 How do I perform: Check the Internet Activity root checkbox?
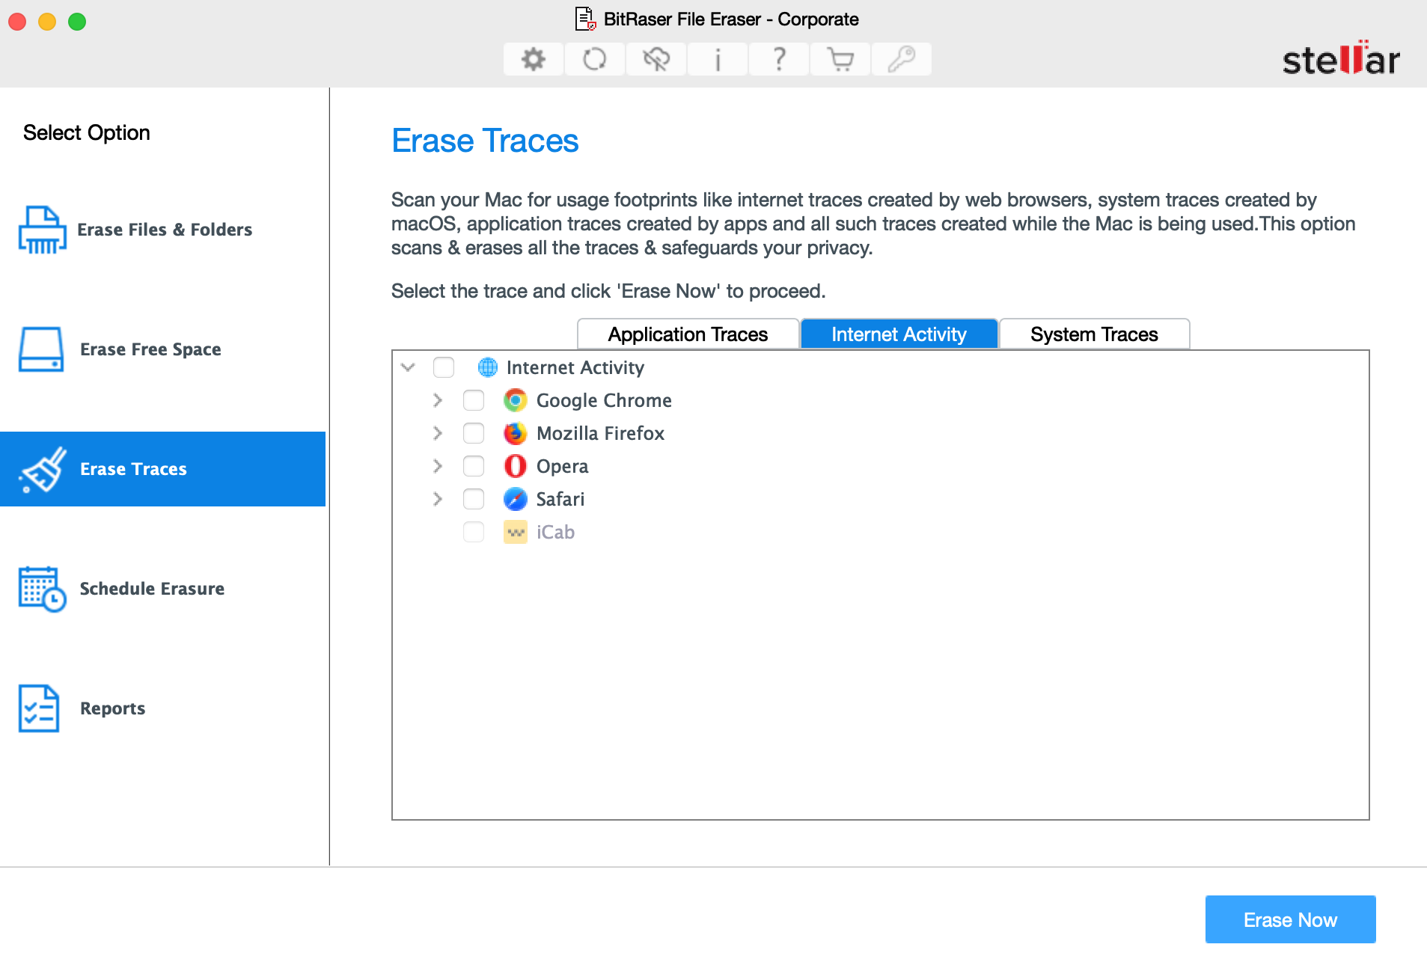click(x=444, y=367)
